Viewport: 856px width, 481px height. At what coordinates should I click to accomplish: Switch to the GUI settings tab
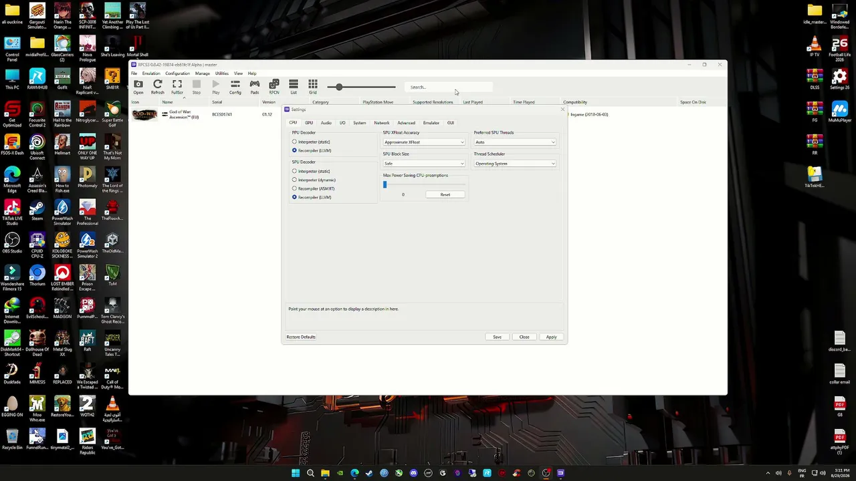pyautogui.click(x=451, y=123)
